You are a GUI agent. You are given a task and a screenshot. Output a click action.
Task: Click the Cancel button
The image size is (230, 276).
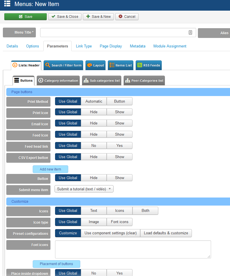point(127,17)
